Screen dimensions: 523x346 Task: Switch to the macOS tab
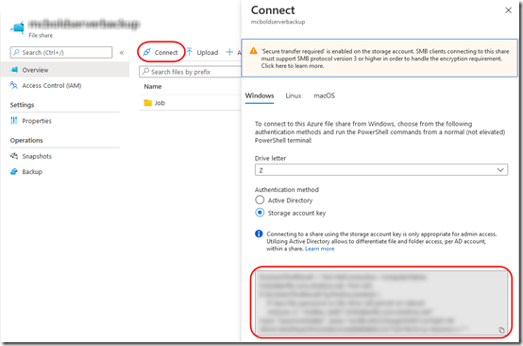(x=324, y=95)
